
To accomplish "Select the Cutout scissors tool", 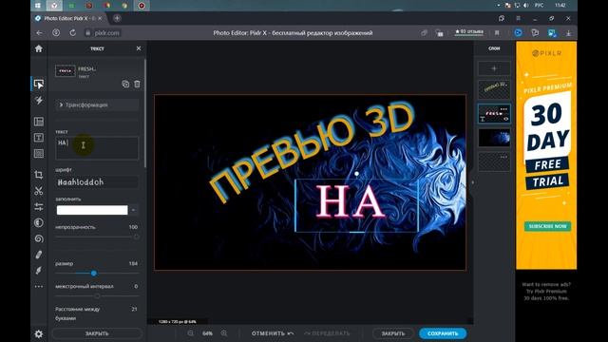I will [x=39, y=191].
